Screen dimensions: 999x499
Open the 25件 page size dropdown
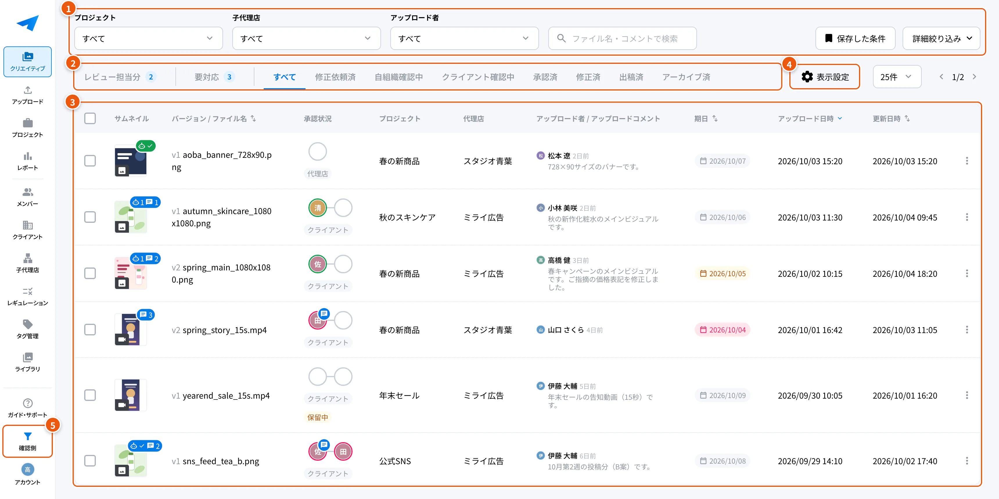click(x=896, y=77)
